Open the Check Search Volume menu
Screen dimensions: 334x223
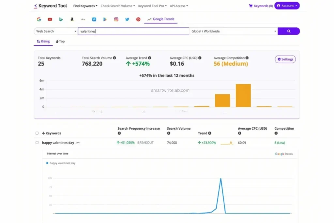point(117,6)
